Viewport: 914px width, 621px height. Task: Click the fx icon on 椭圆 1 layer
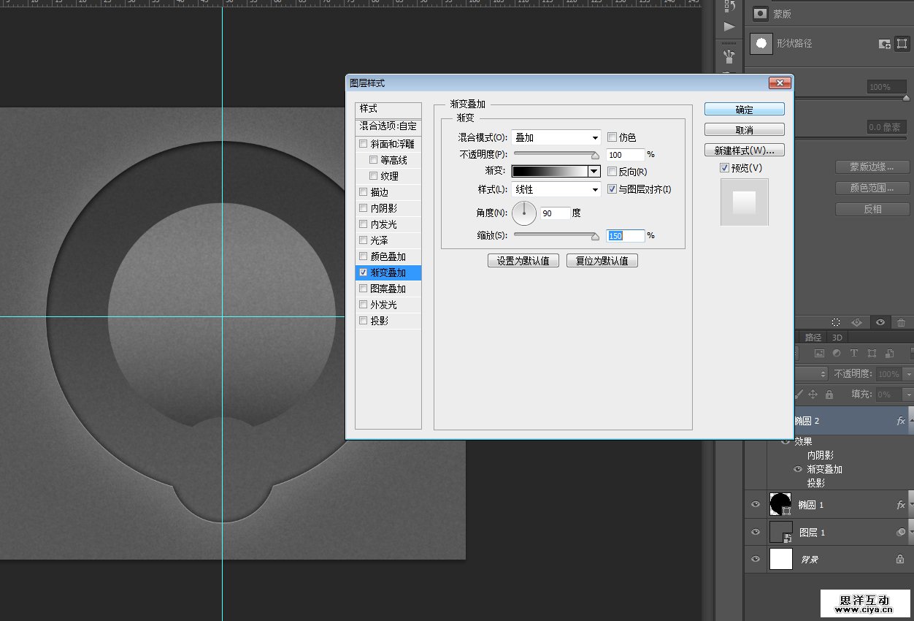pos(901,505)
